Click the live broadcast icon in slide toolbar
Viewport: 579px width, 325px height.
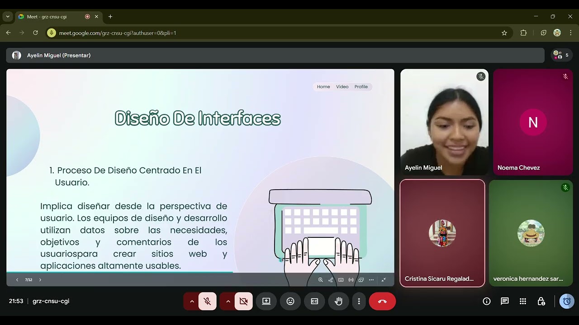point(351,280)
